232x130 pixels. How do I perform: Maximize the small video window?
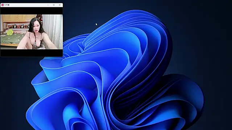(x=54, y=5)
